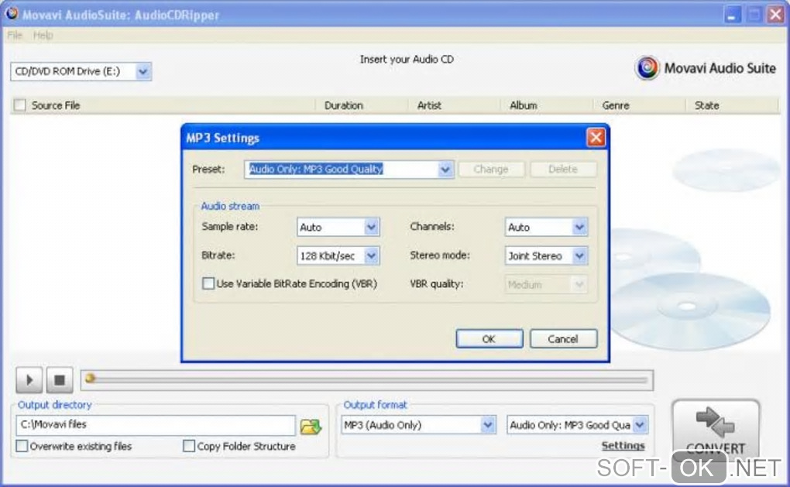
Task: Close the AudioCDRipper main window
Action: pos(776,14)
